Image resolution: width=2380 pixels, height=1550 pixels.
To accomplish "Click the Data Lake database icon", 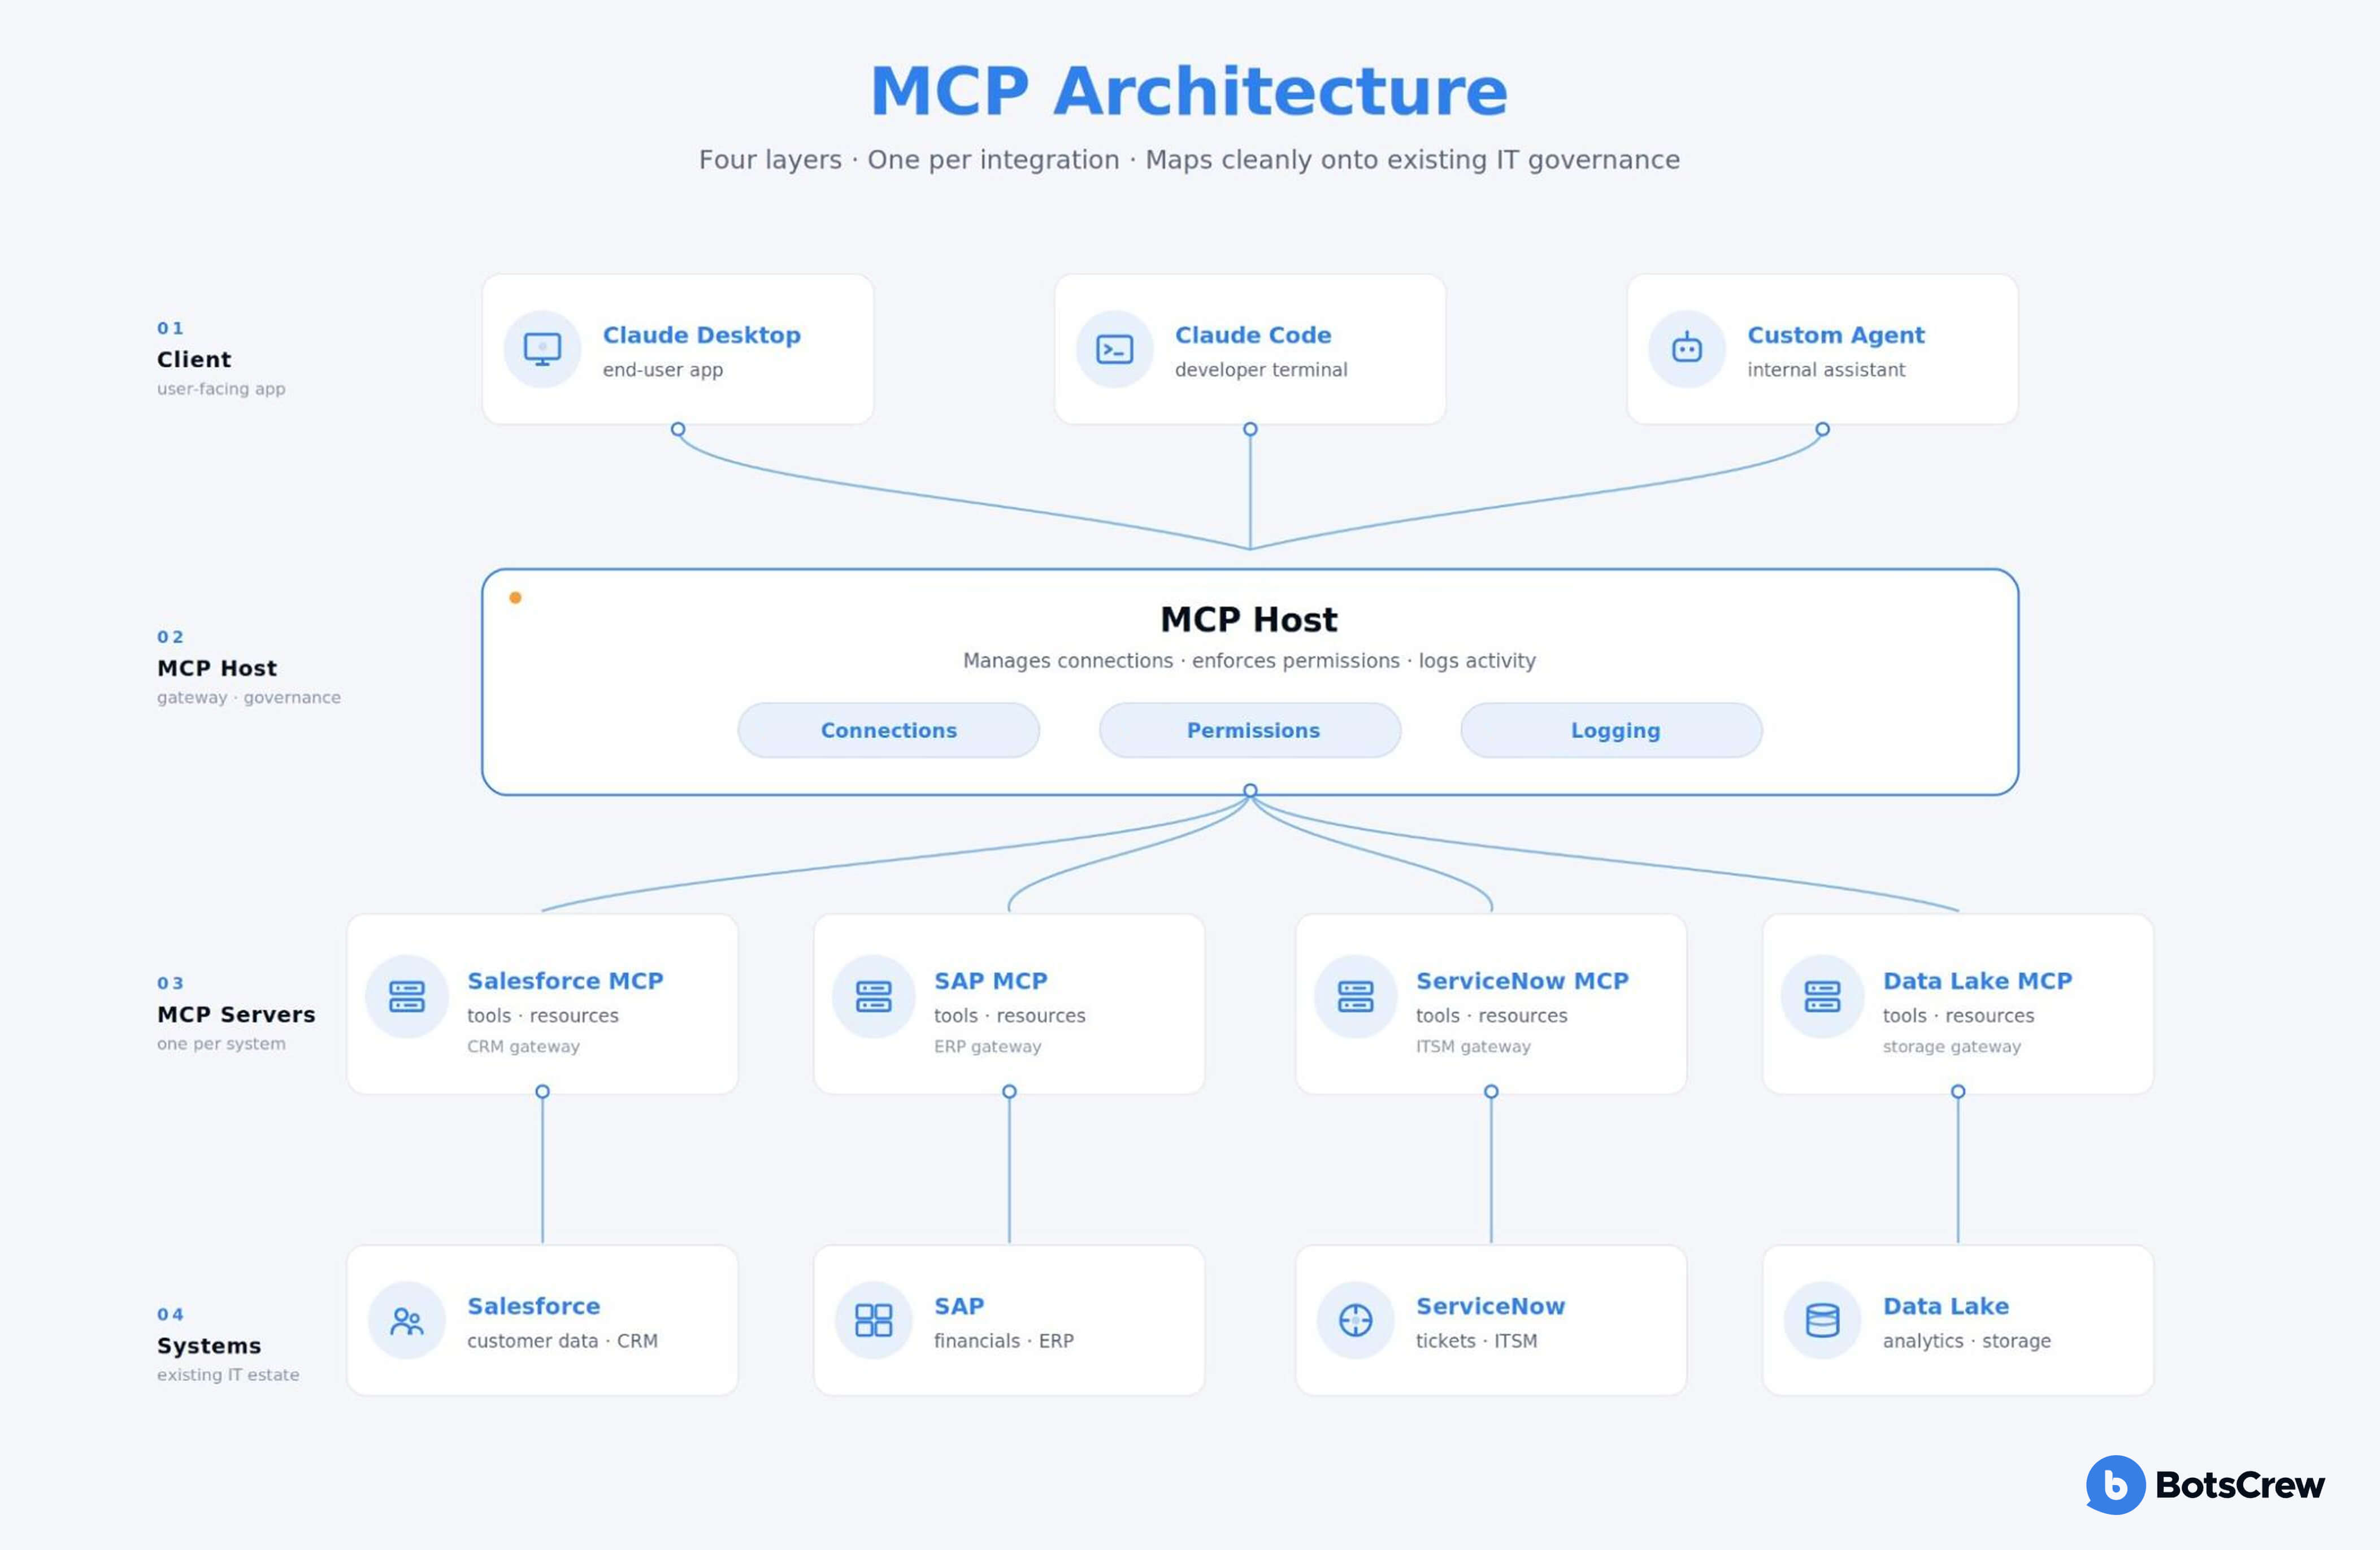I will 1822,1320.
